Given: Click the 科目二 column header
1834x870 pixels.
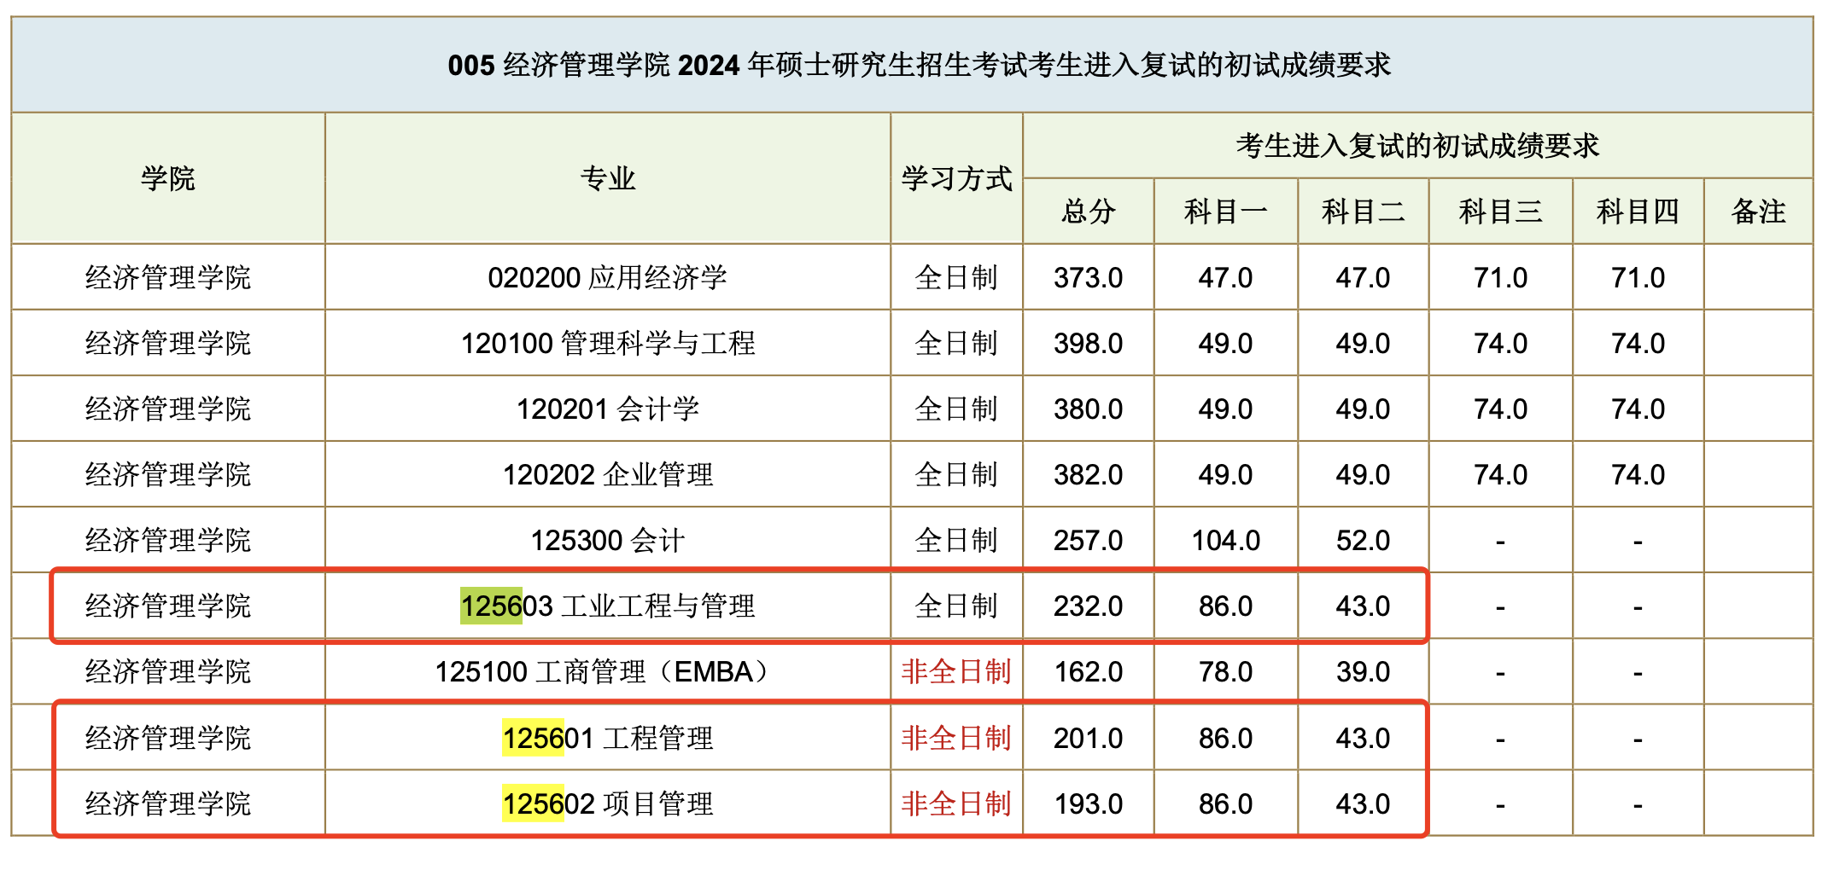Looking at the screenshot, I should tap(1363, 212).
